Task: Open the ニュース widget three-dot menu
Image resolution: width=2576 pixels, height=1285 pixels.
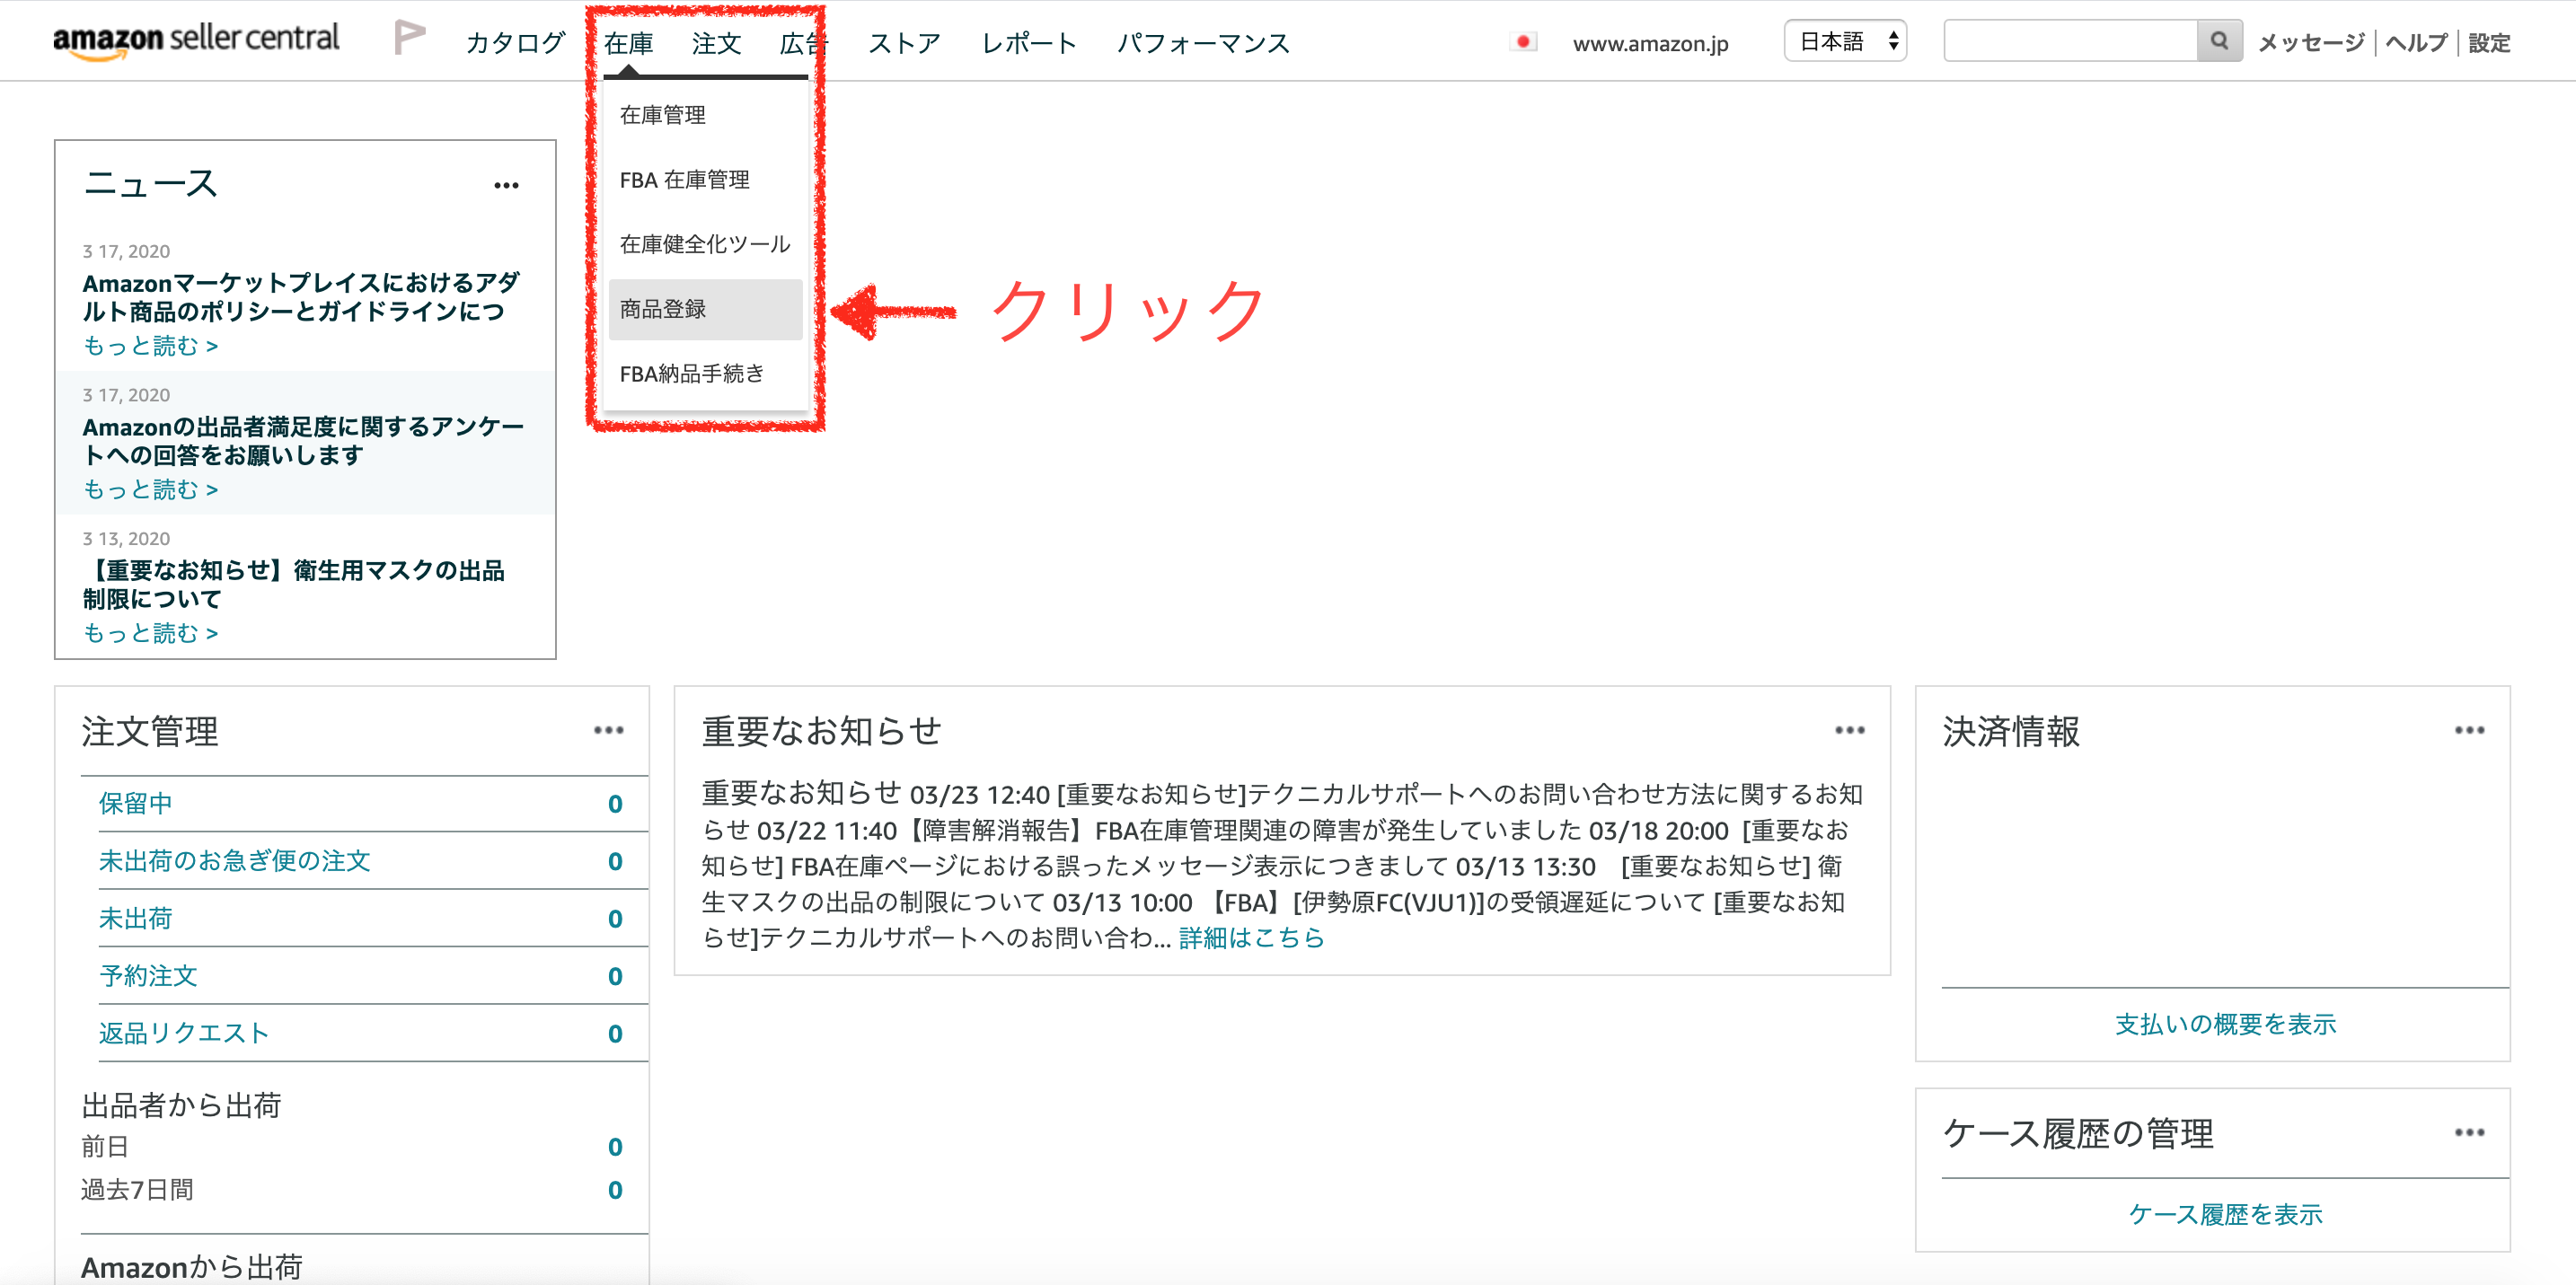Action: click(x=506, y=185)
